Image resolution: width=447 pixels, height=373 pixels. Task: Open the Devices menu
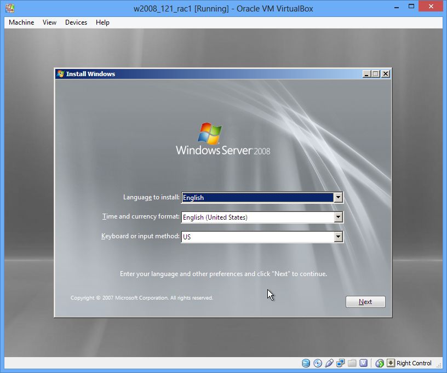pyautogui.click(x=76, y=22)
